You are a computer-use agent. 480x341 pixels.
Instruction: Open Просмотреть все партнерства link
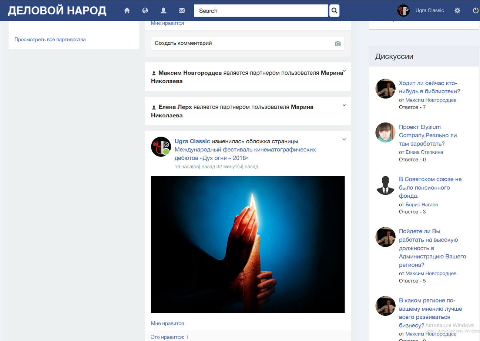click(x=50, y=39)
